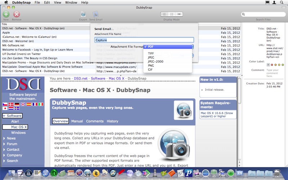
Task: Click the French flag icon
Action: (35, 104)
